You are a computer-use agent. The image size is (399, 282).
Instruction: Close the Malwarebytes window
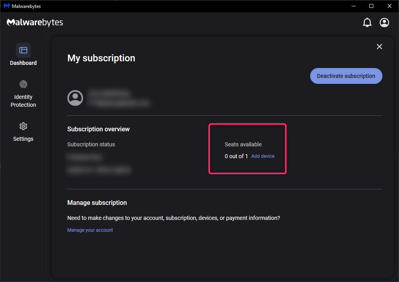click(x=390, y=6)
